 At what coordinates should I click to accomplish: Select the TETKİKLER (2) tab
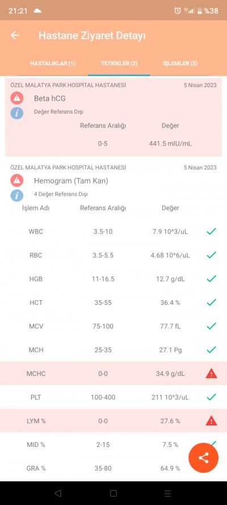point(119,63)
